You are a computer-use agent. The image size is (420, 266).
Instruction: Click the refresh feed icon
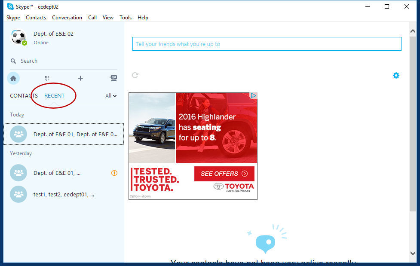(135, 75)
